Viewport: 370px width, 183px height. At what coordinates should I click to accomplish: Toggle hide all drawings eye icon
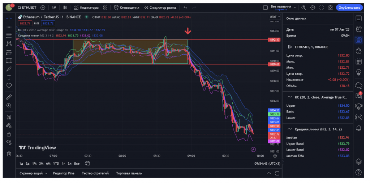pyautogui.click(x=9, y=142)
